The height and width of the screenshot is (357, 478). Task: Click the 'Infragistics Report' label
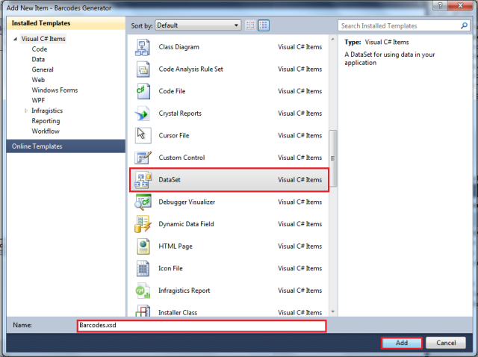click(184, 291)
